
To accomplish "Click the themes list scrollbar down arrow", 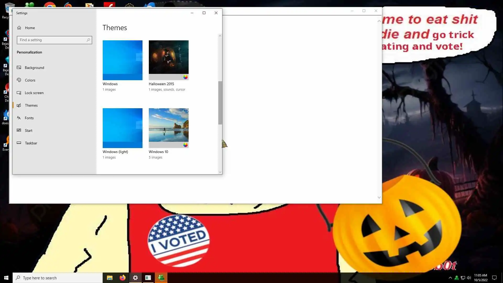I will [x=220, y=172].
